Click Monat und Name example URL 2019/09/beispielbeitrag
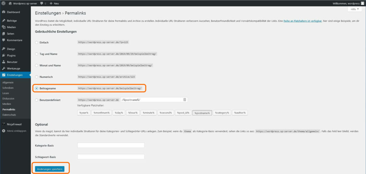This screenshot has width=366, height=174. pyautogui.click(x=115, y=66)
